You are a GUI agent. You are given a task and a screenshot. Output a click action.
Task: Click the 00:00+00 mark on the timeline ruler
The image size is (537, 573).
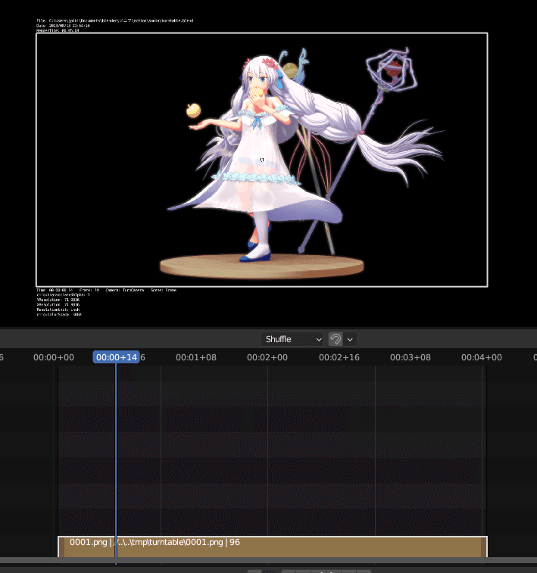(54, 357)
